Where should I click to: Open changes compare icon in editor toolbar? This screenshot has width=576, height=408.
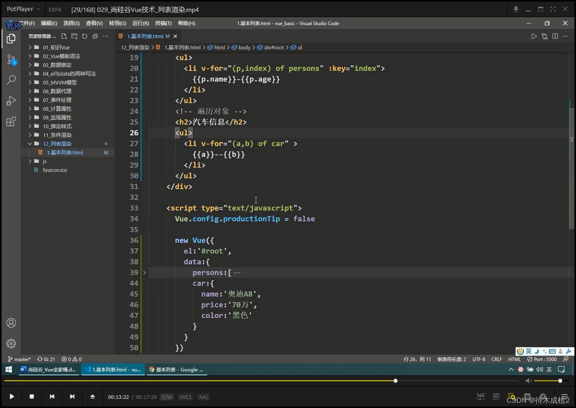[545, 36]
